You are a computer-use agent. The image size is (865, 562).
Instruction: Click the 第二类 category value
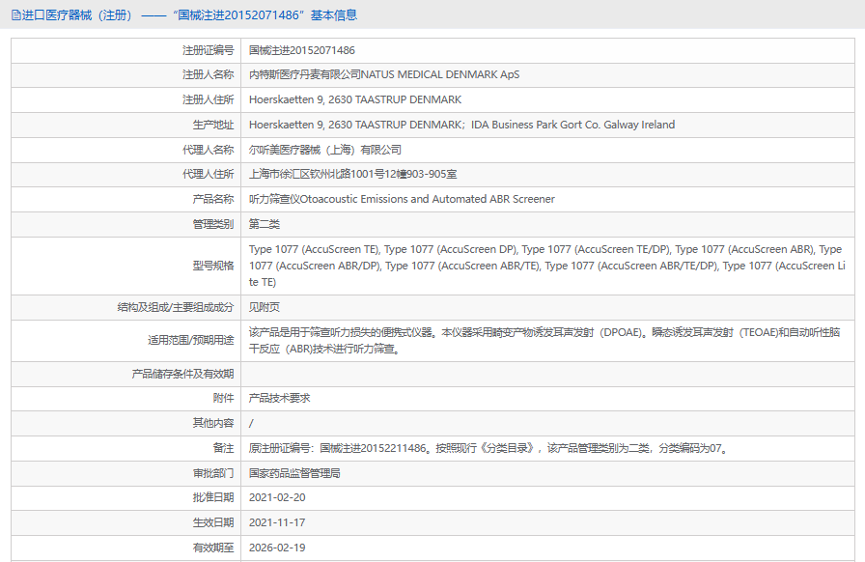tap(265, 224)
